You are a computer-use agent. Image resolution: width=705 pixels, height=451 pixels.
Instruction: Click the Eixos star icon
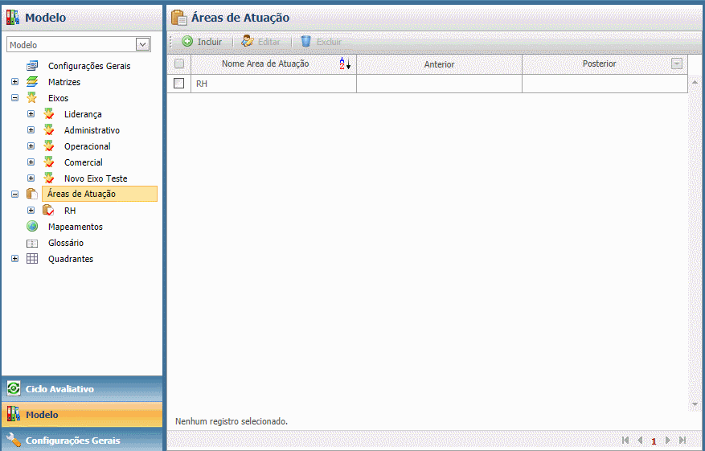point(32,98)
